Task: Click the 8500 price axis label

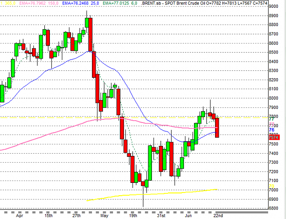Action: 273,52
